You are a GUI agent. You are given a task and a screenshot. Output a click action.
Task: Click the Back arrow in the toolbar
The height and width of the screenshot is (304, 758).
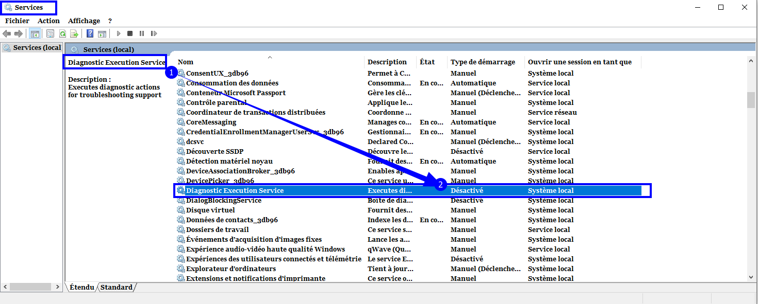tap(7, 33)
